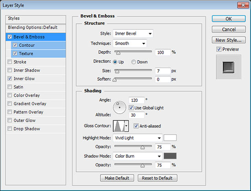Enable the Stroke effect checkbox
Viewport: 251px width, 191px height.
(10, 62)
